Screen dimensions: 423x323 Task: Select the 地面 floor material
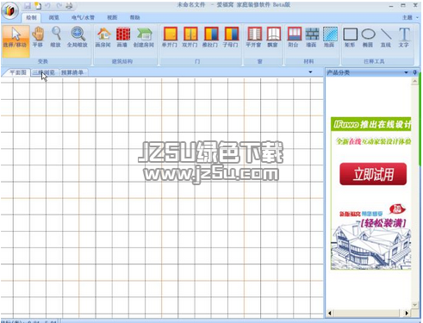[x=330, y=37]
